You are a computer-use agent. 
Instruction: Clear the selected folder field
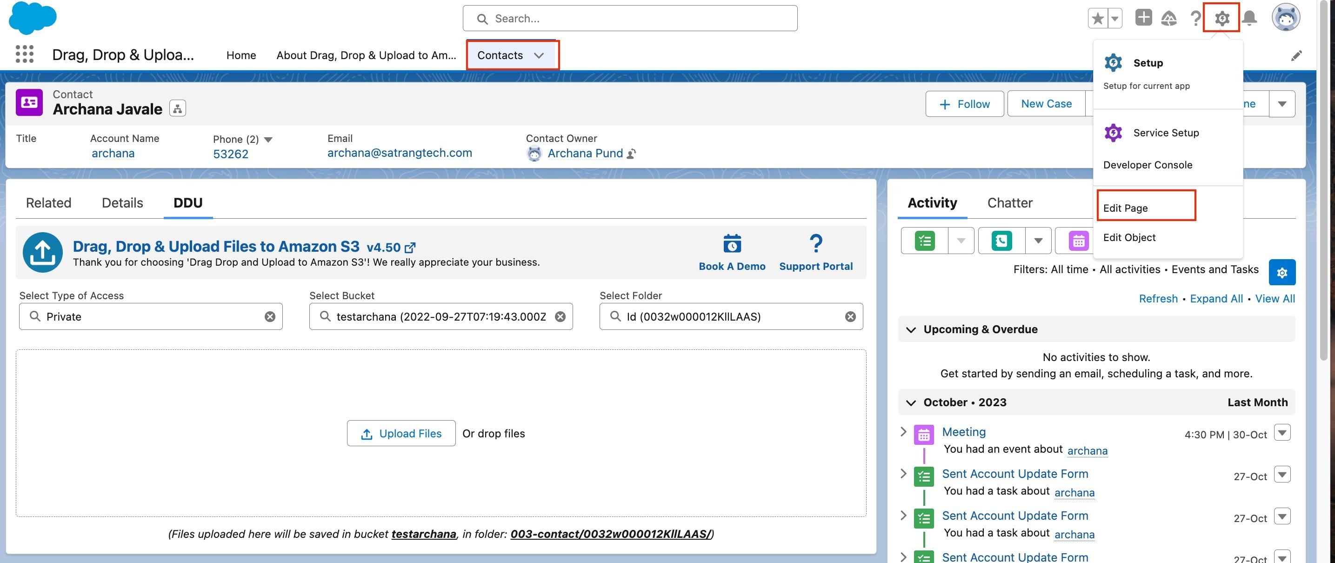coord(850,316)
